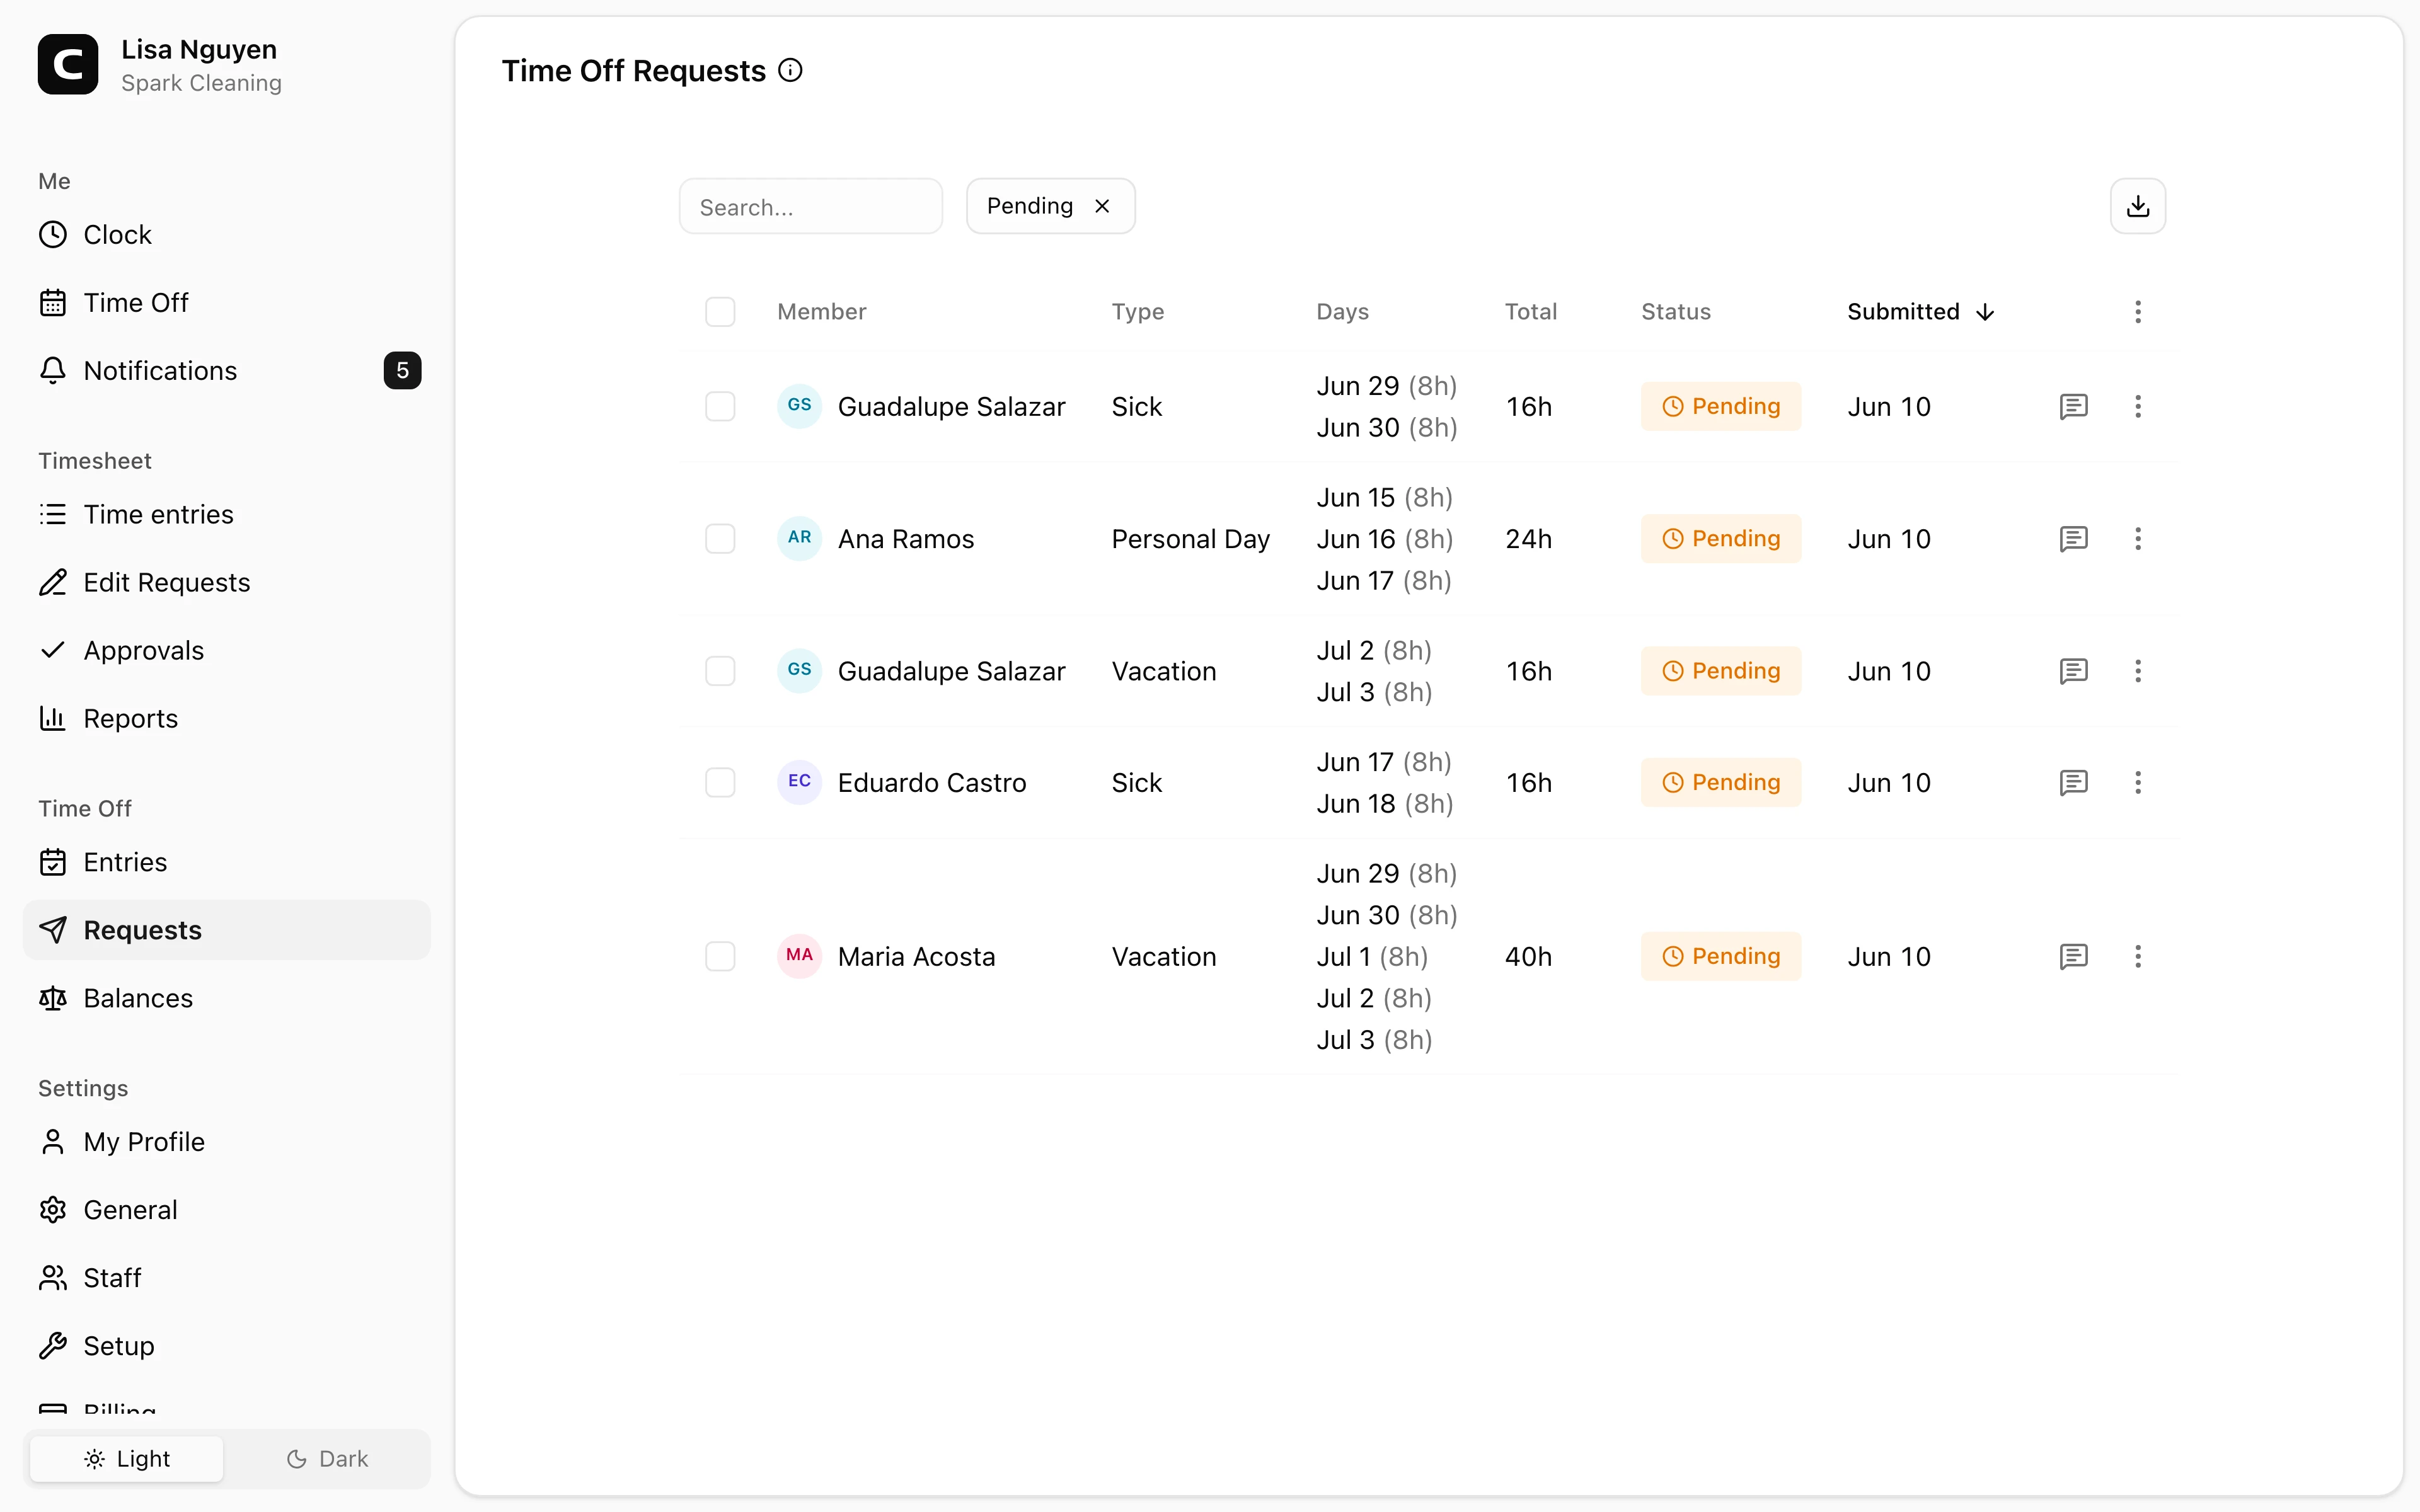
Task: Open the row menu for Guadalupe Salazar's Sick request
Action: coord(2137,406)
